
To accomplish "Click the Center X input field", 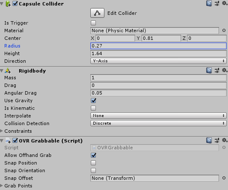I will pos(115,38).
